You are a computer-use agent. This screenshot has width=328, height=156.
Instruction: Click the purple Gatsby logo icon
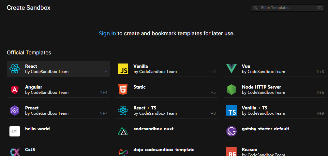coord(231,131)
